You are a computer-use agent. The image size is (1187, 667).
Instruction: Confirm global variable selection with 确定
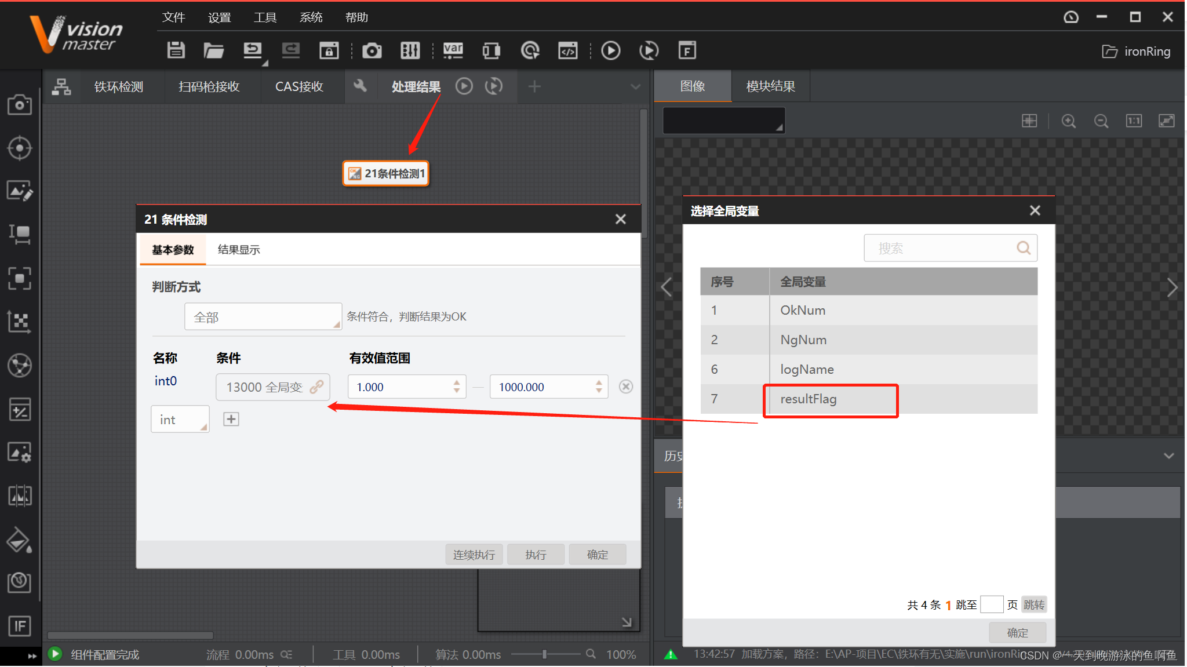click(x=1017, y=632)
